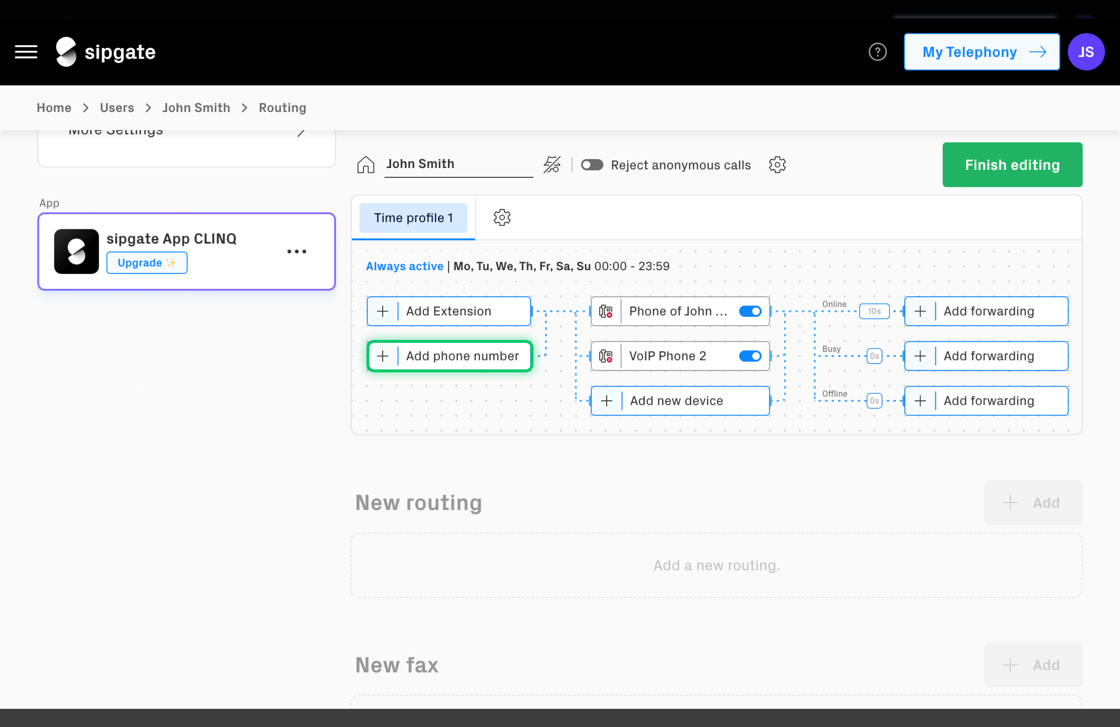Viewport: 1120px width, 727px height.
Task: Go to Home in the breadcrumb
Action: tap(54, 108)
